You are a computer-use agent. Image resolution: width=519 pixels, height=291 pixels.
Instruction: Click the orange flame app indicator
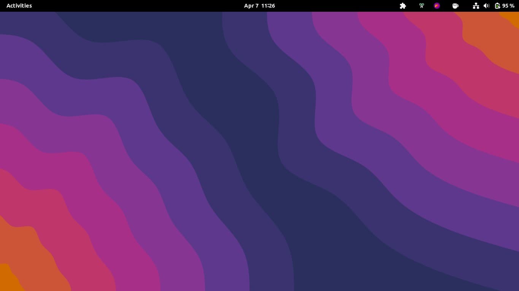coord(436,6)
